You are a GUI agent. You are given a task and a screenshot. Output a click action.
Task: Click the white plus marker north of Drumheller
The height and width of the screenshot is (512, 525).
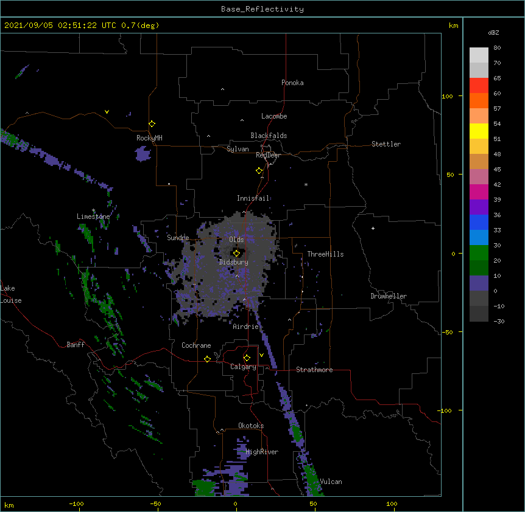pyautogui.click(x=373, y=228)
